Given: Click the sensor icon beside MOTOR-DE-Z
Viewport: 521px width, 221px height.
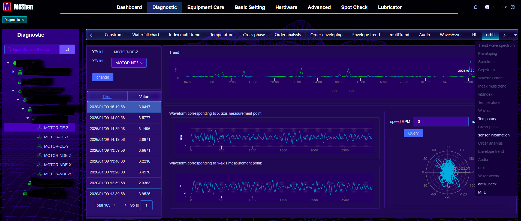Looking at the screenshot, I should [x=40, y=127].
